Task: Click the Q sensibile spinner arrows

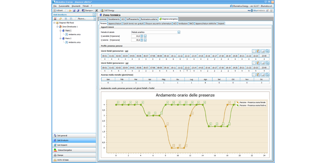Action: (142, 36)
